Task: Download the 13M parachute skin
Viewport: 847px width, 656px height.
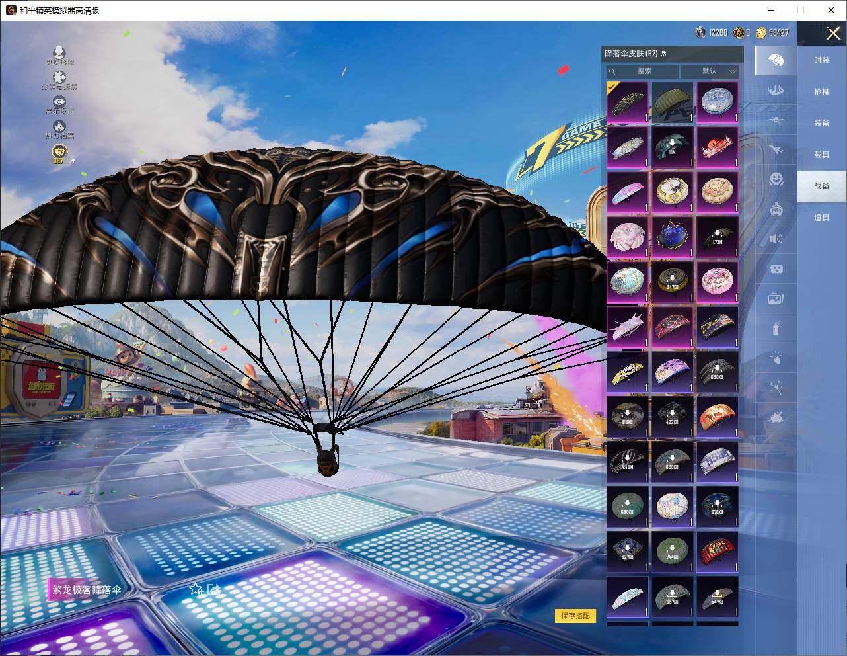Action: click(x=673, y=147)
